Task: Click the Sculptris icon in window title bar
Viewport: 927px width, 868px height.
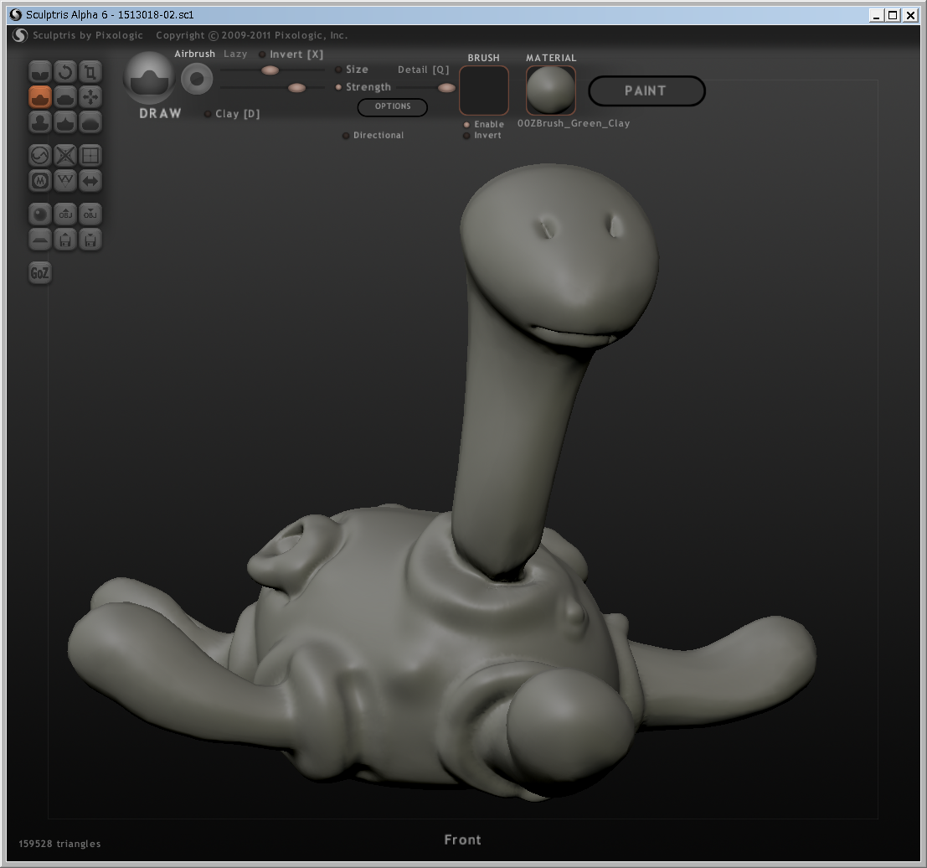Action: pos(16,15)
